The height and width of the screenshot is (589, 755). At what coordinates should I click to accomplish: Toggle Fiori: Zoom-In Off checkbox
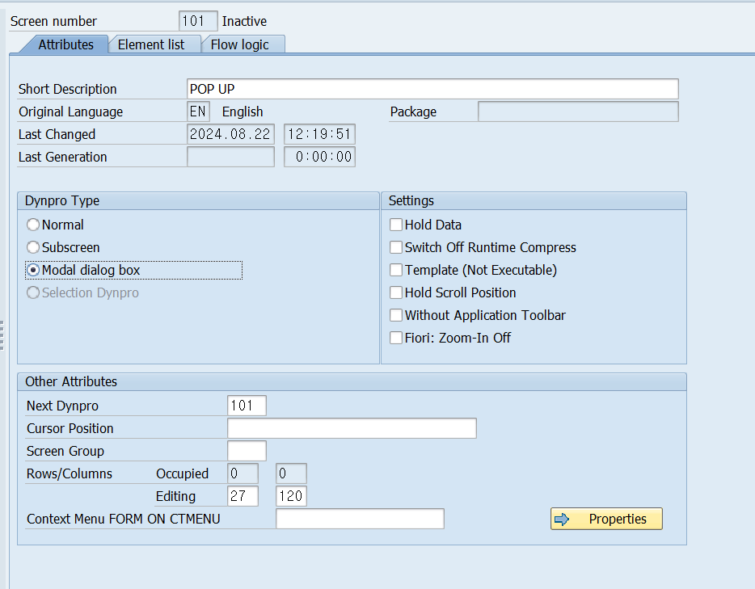click(x=396, y=338)
